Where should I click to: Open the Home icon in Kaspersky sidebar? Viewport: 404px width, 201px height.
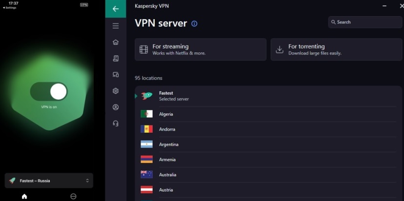(x=116, y=42)
